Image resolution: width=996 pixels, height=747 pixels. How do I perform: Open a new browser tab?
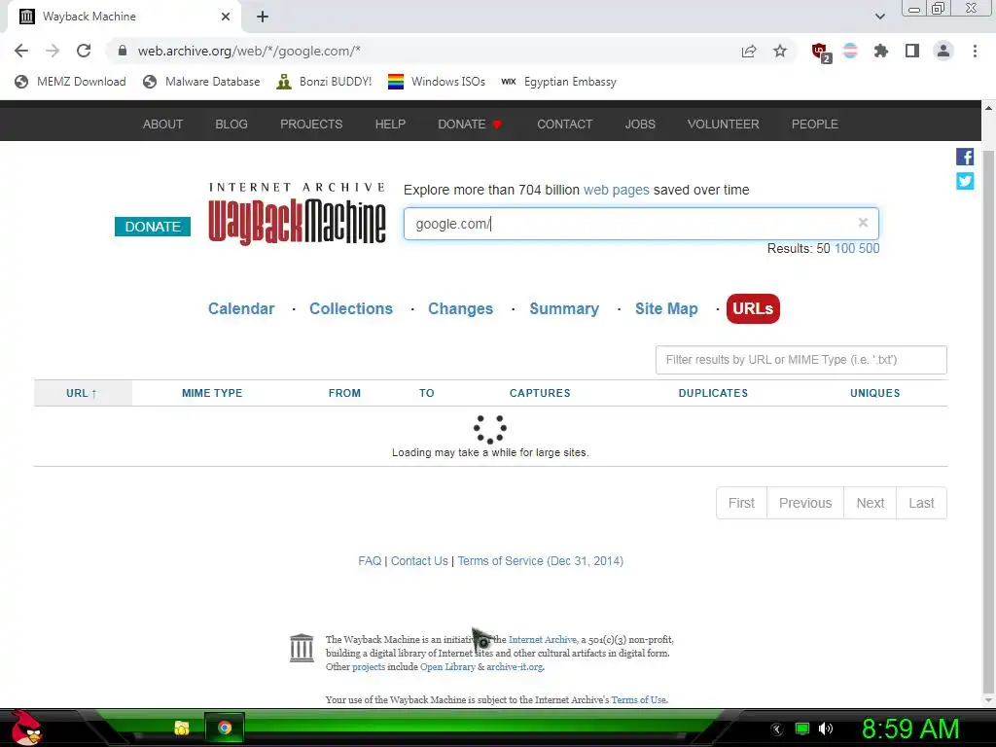click(x=263, y=17)
